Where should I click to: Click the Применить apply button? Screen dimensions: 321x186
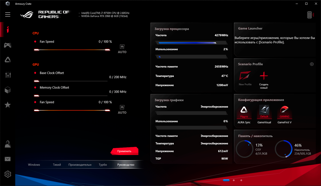pyautogui.click(x=124, y=151)
